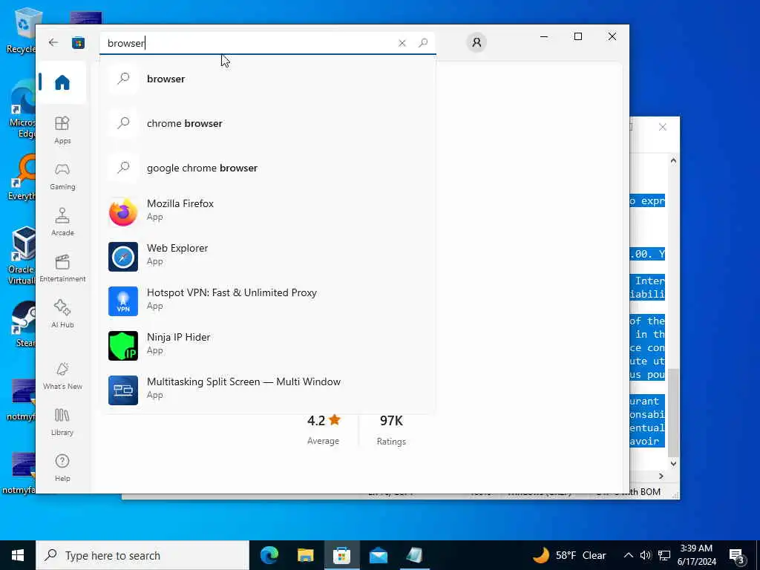Open Mozilla Firefox app result
The height and width of the screenshot is (570, 760).
[267, 212]
